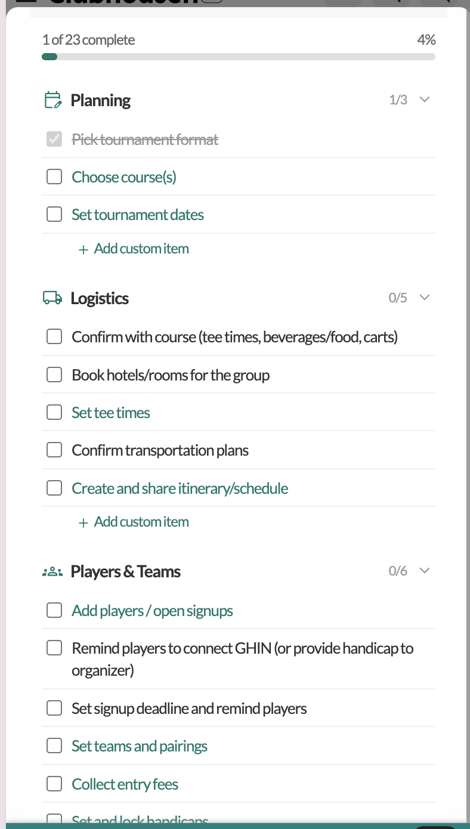Click the golf cart icon beside Logistics

[x=52, y=297]
